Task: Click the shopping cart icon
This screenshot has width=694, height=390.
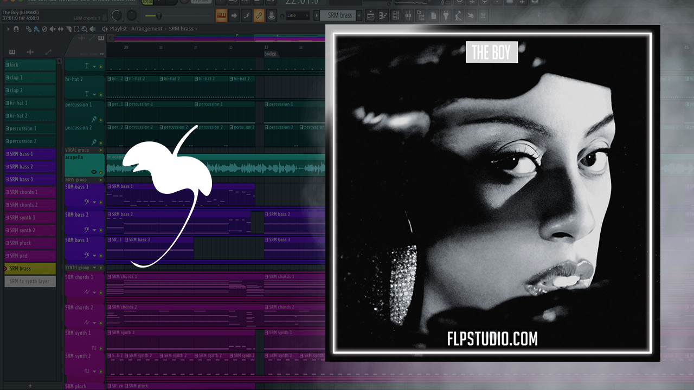Action: click(x=482, y=15)
